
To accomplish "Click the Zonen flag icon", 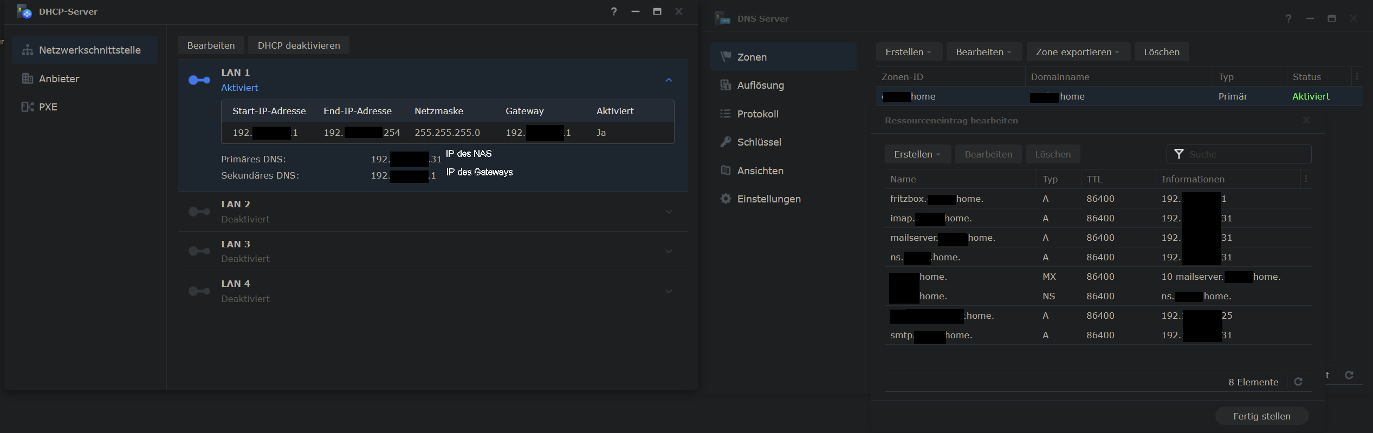I will (x=726, y=57).
